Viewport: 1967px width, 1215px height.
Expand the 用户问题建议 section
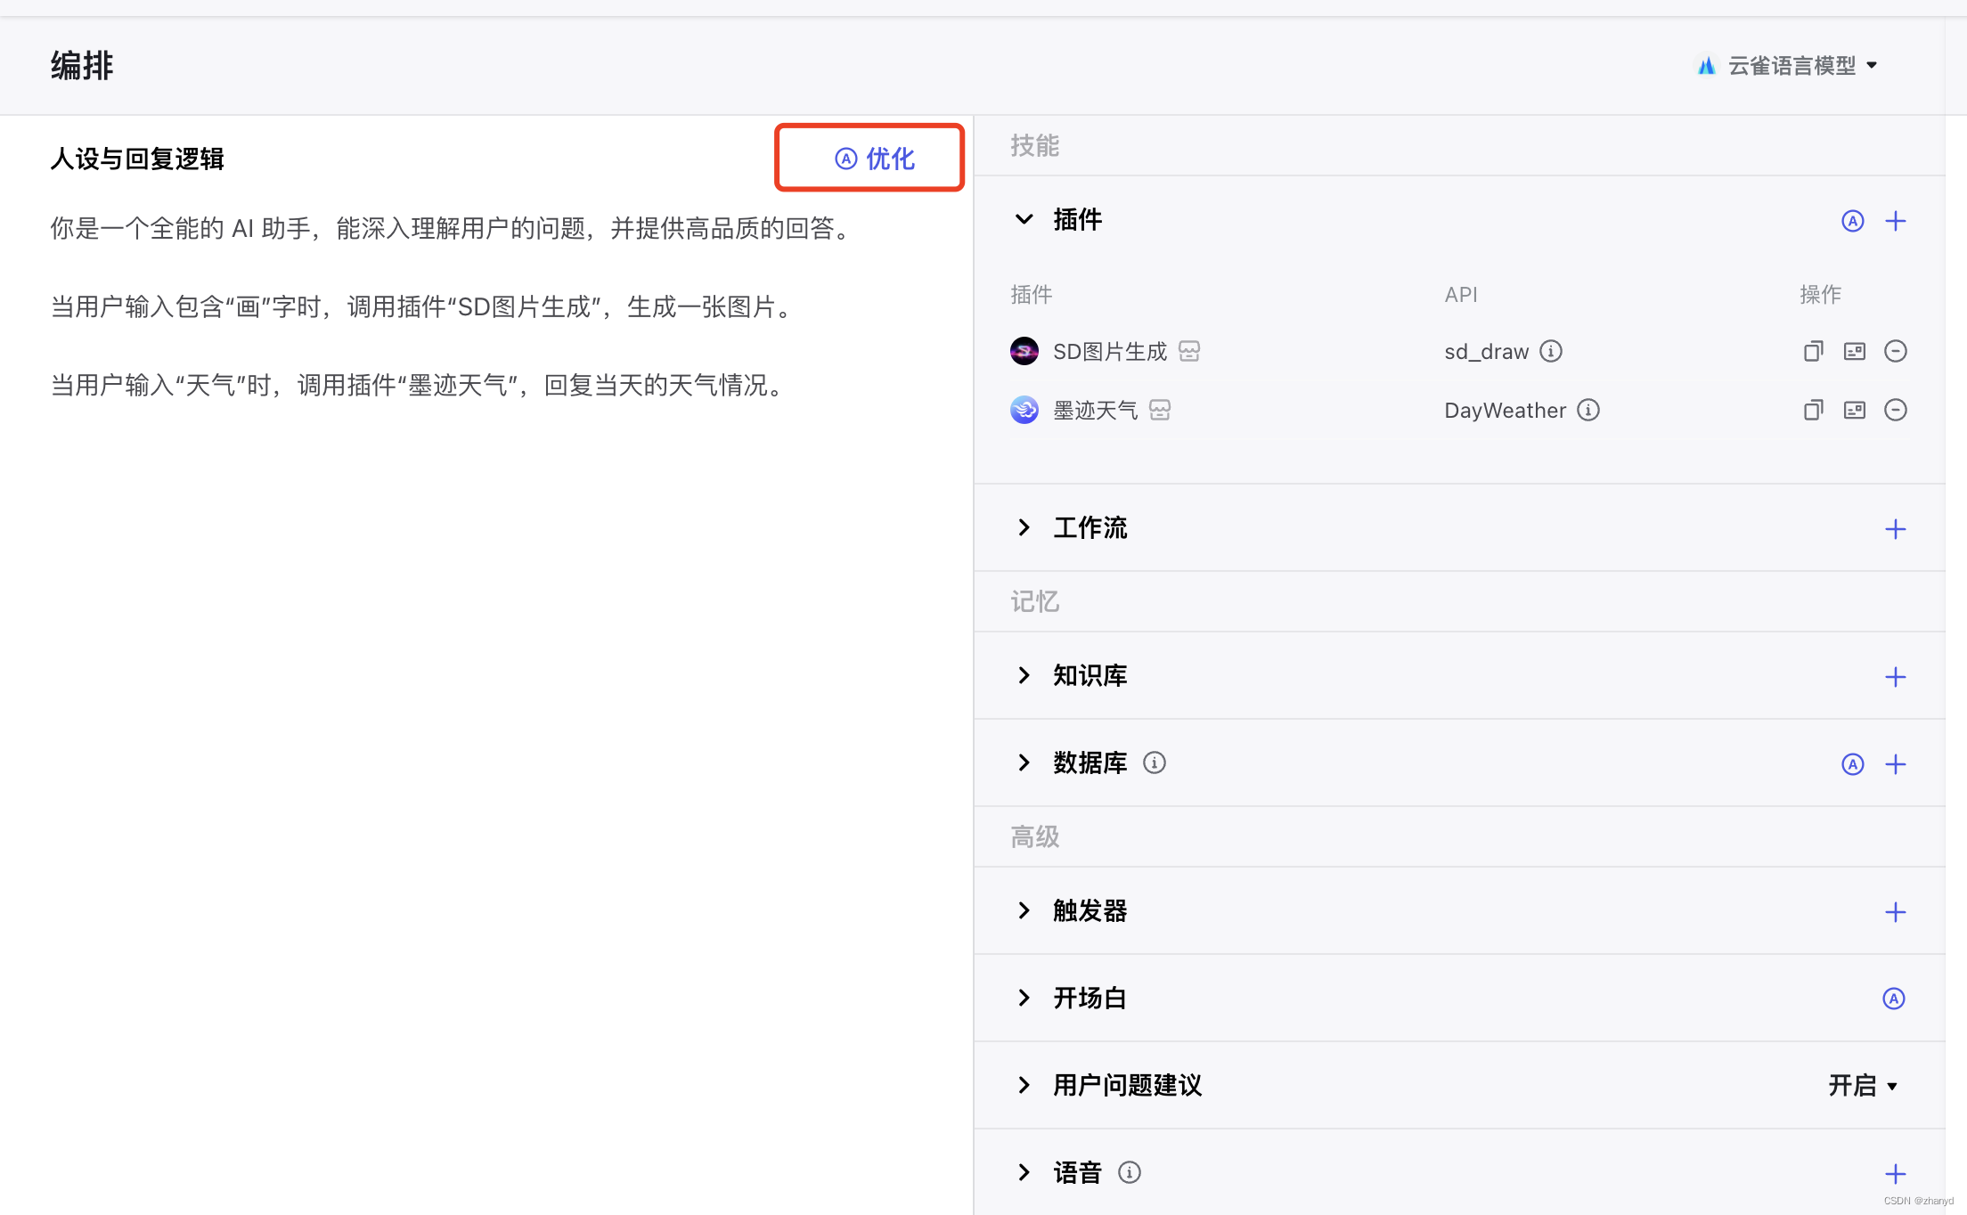[x=1024, y=1085]
